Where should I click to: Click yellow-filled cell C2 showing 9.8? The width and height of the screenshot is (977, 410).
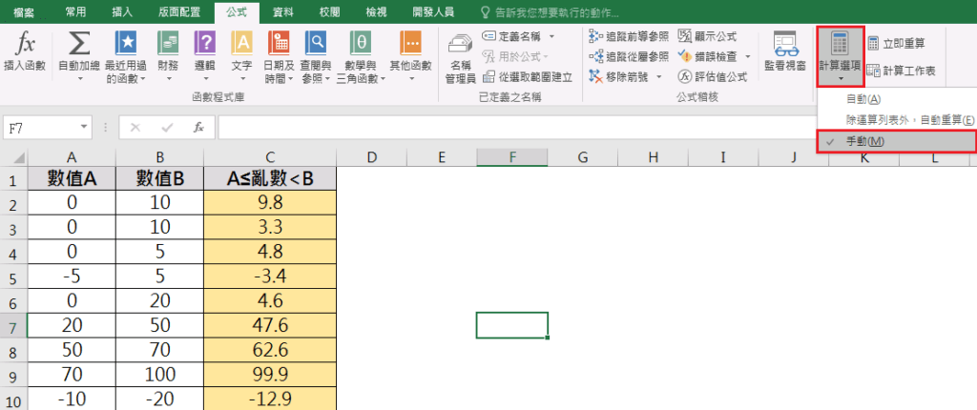pyautogui.click(x=270, y=201)
